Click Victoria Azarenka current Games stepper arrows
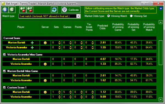The height and width of the screenshot is (104, 165). pyautogui.click(x=71, y=47)
